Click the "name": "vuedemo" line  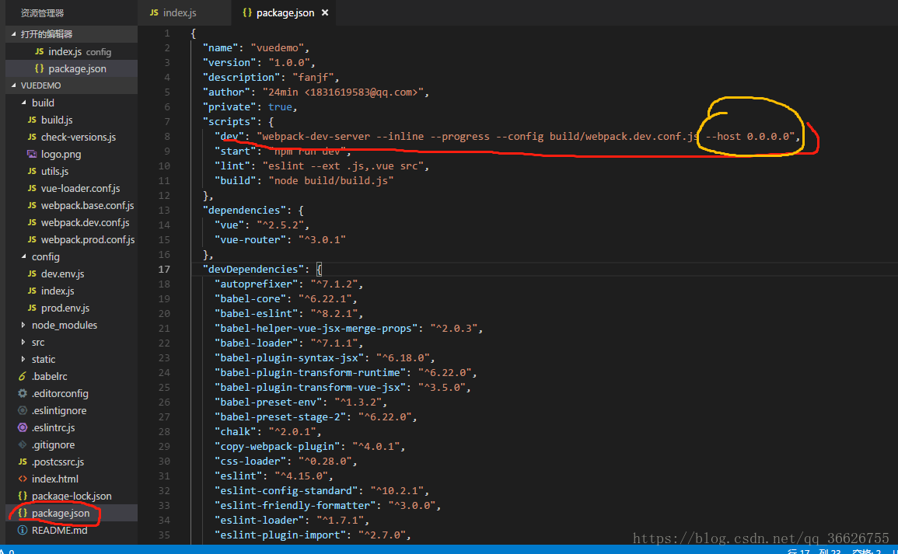[x=256, y=47]
